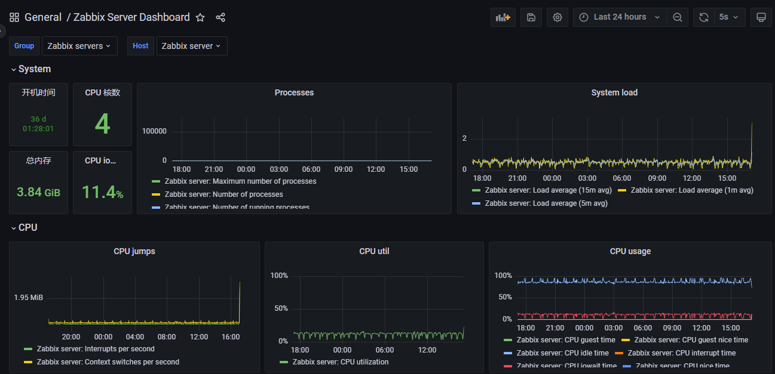The height and width of the screenshot is (374, 775).
Task: Star the Zabbix Server Dashboard
Action: (x=200, y=17)
